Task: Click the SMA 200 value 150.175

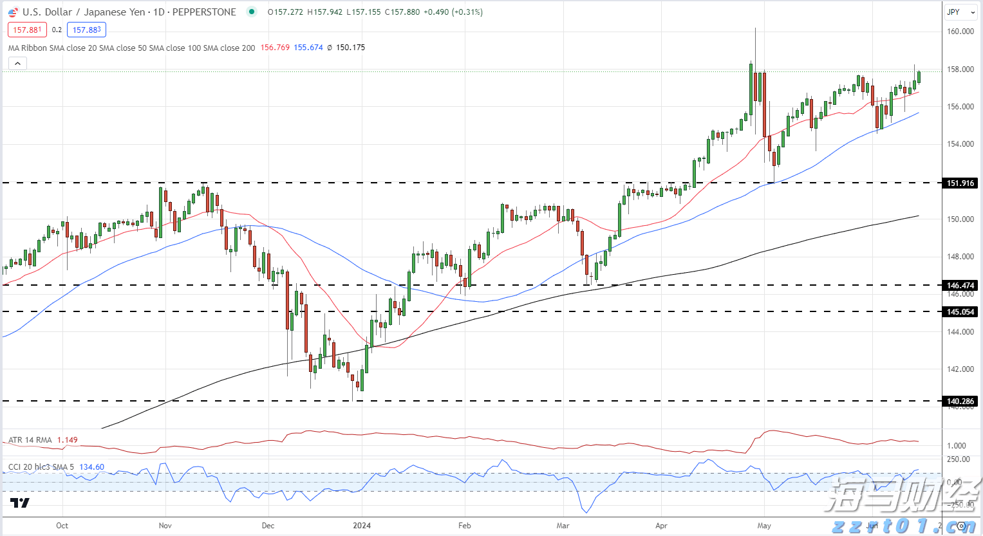Action: coord(350,48)
